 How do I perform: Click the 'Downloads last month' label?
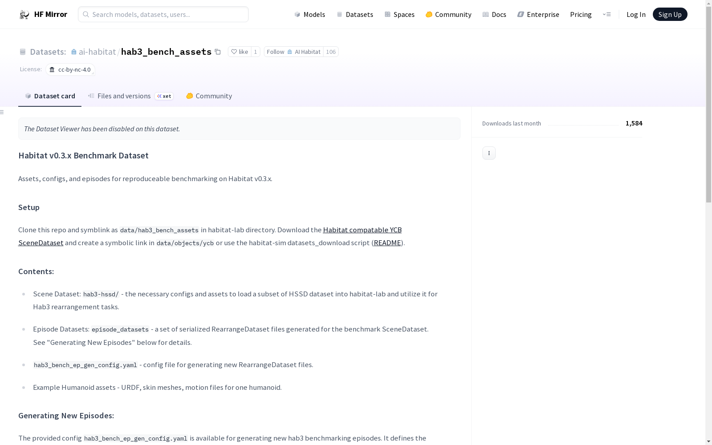pyautogui.click(x=512, y=123)
